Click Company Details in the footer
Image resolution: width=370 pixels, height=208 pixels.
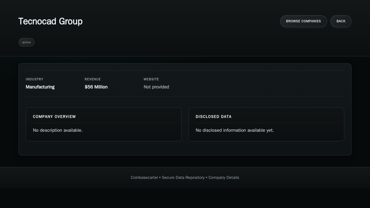[224, 177]
